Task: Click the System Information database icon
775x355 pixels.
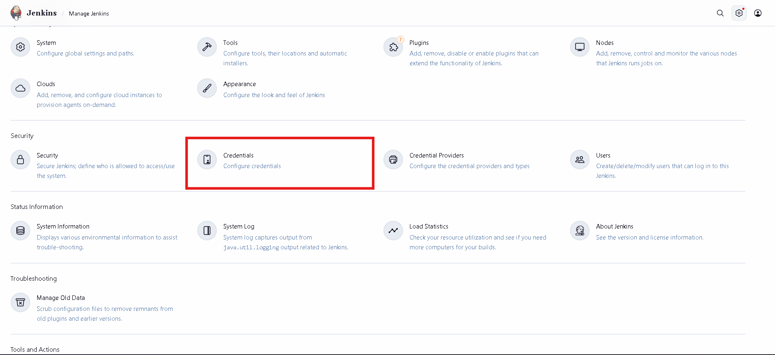Action: [20, 231]
